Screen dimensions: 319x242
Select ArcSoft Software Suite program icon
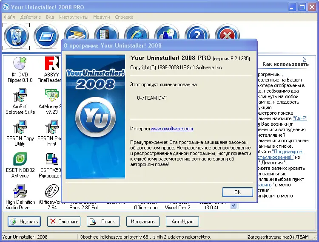pos(20,95)
